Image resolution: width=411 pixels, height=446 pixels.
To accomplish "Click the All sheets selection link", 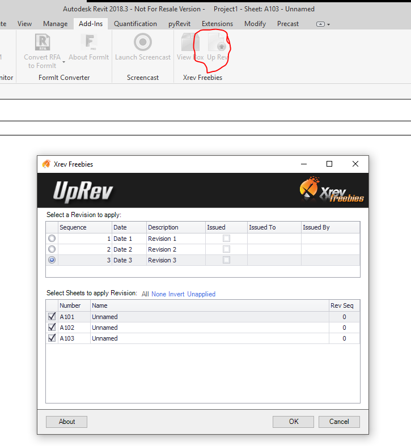I will click(x=145, y=294).
